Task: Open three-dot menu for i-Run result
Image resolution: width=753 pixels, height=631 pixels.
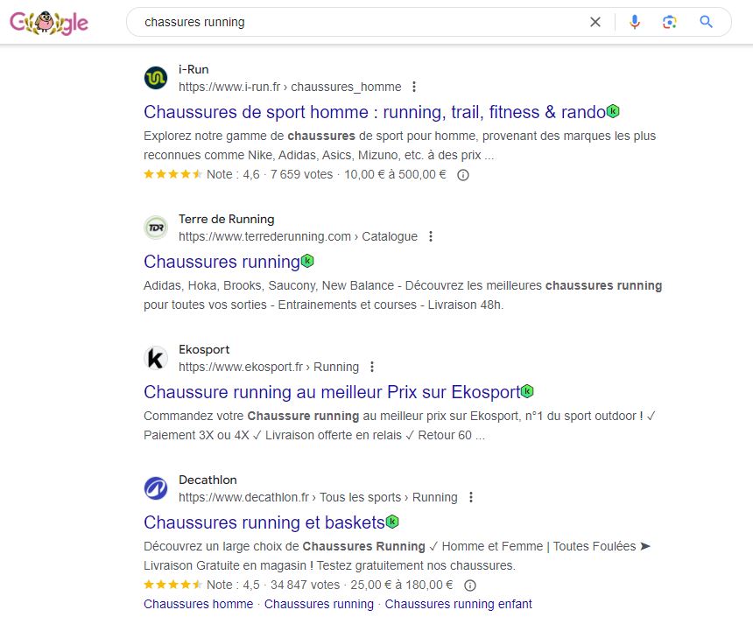Action: coord(414,87)
